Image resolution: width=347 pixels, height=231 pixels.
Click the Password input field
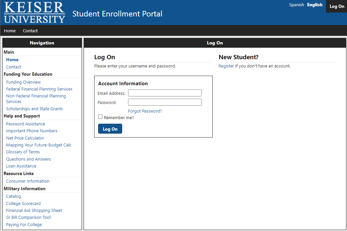tap(165, 102)
